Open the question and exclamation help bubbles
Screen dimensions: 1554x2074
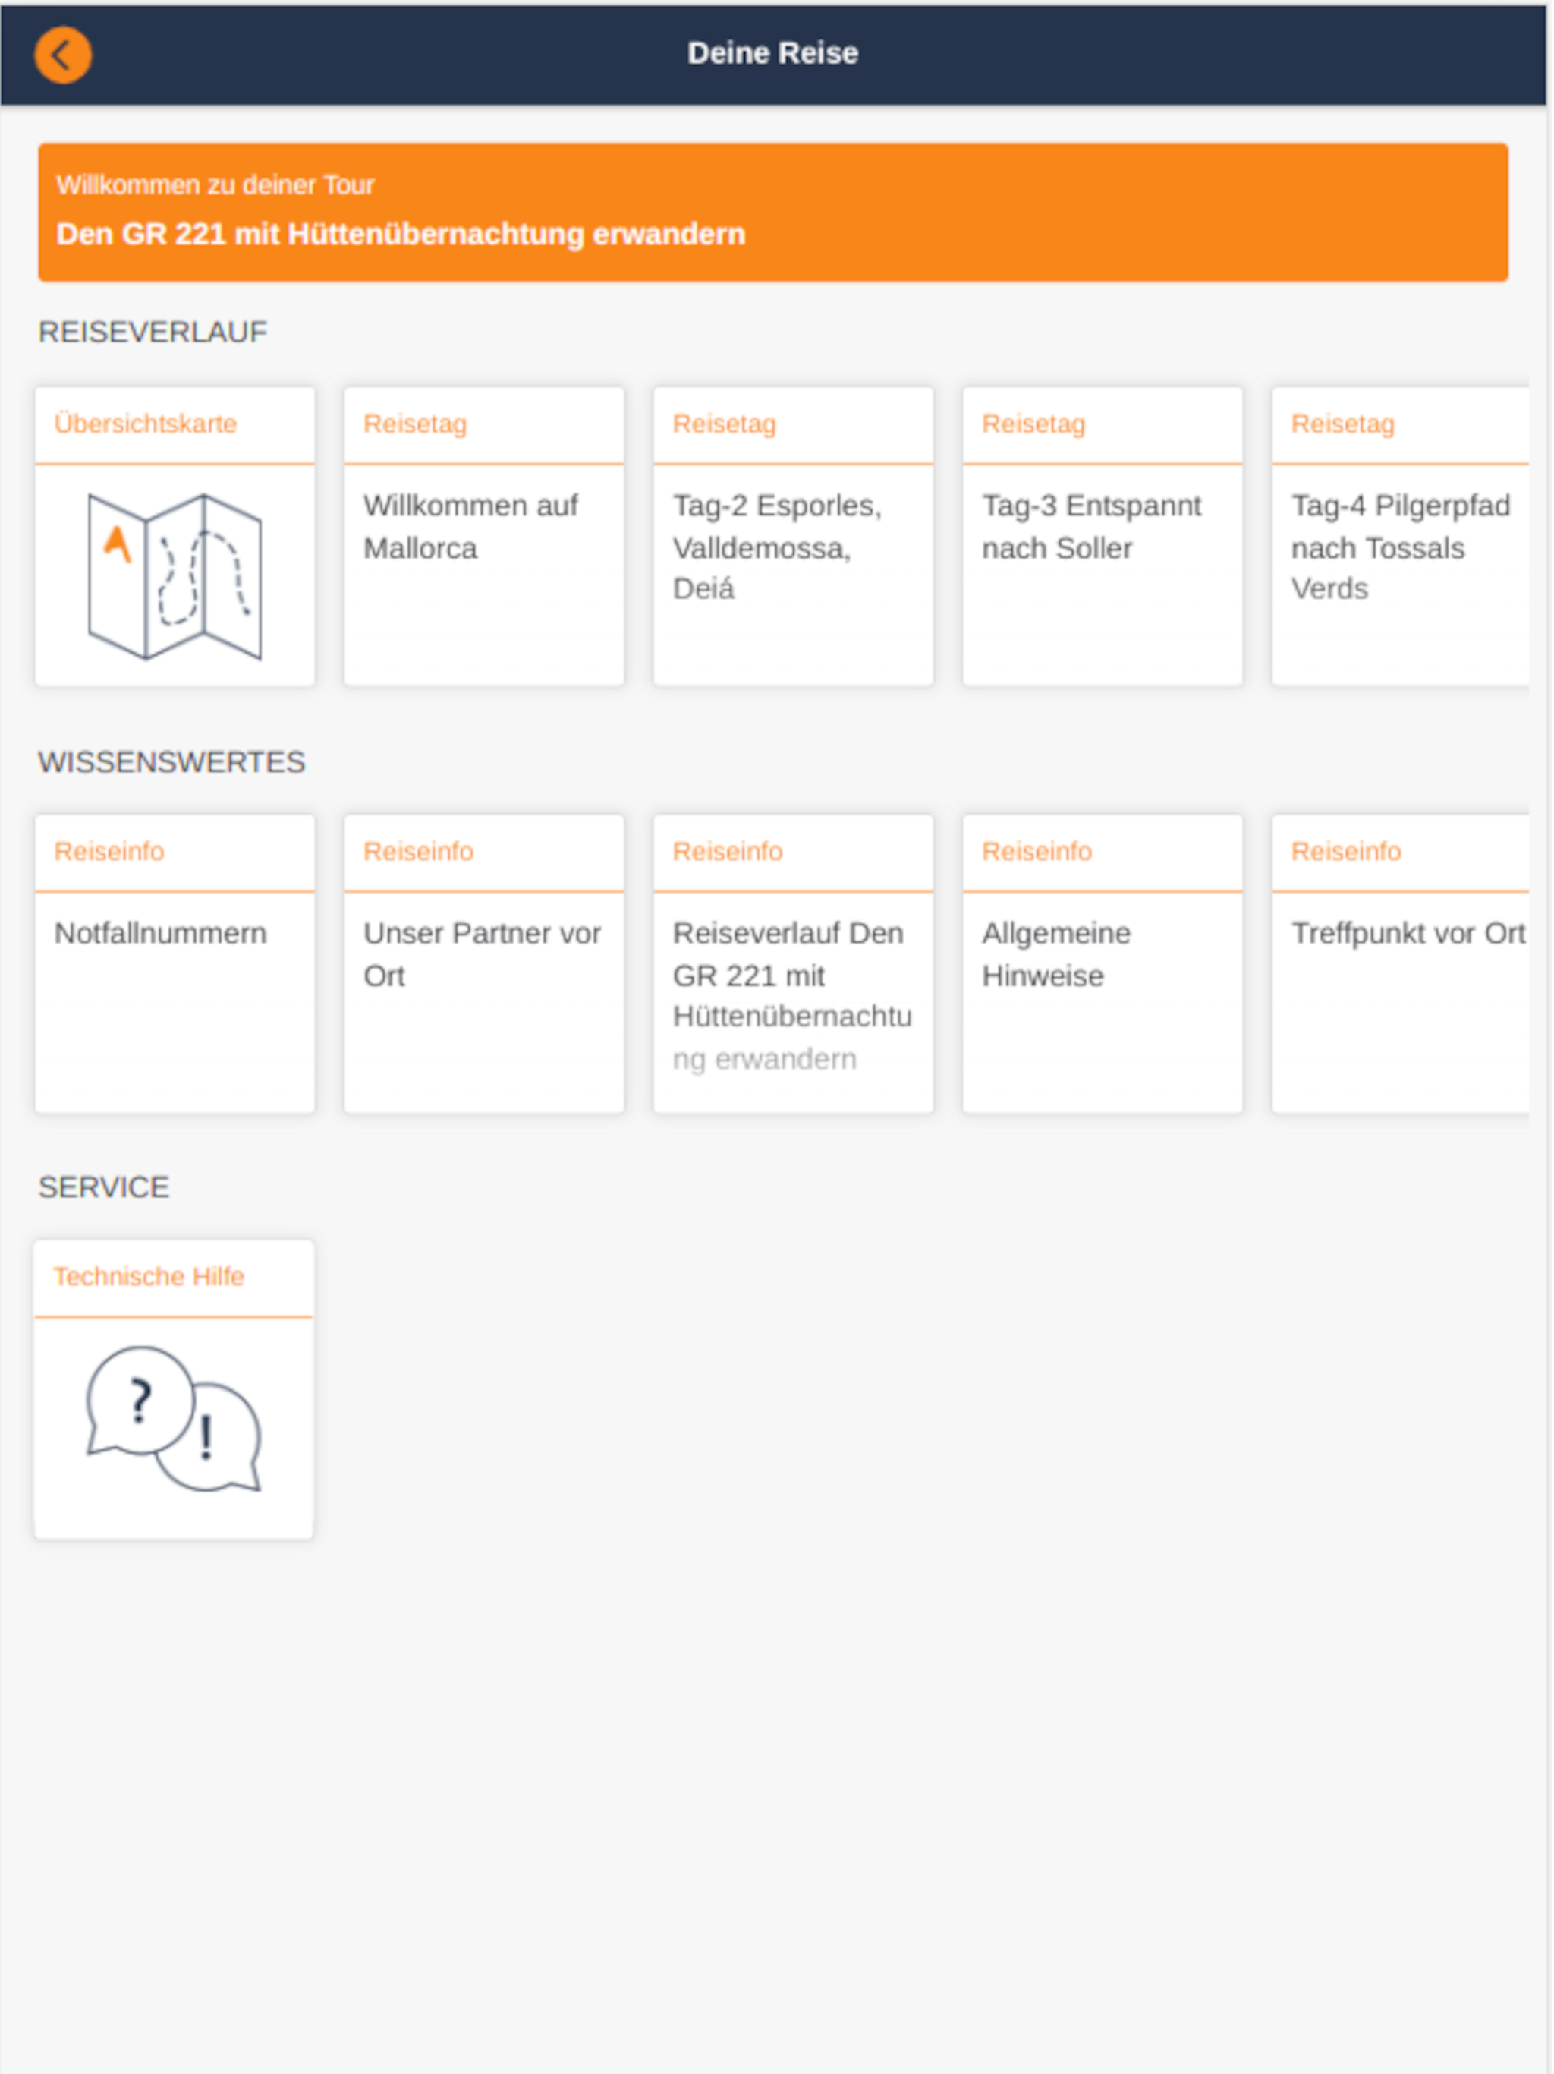click(174, 1420)
